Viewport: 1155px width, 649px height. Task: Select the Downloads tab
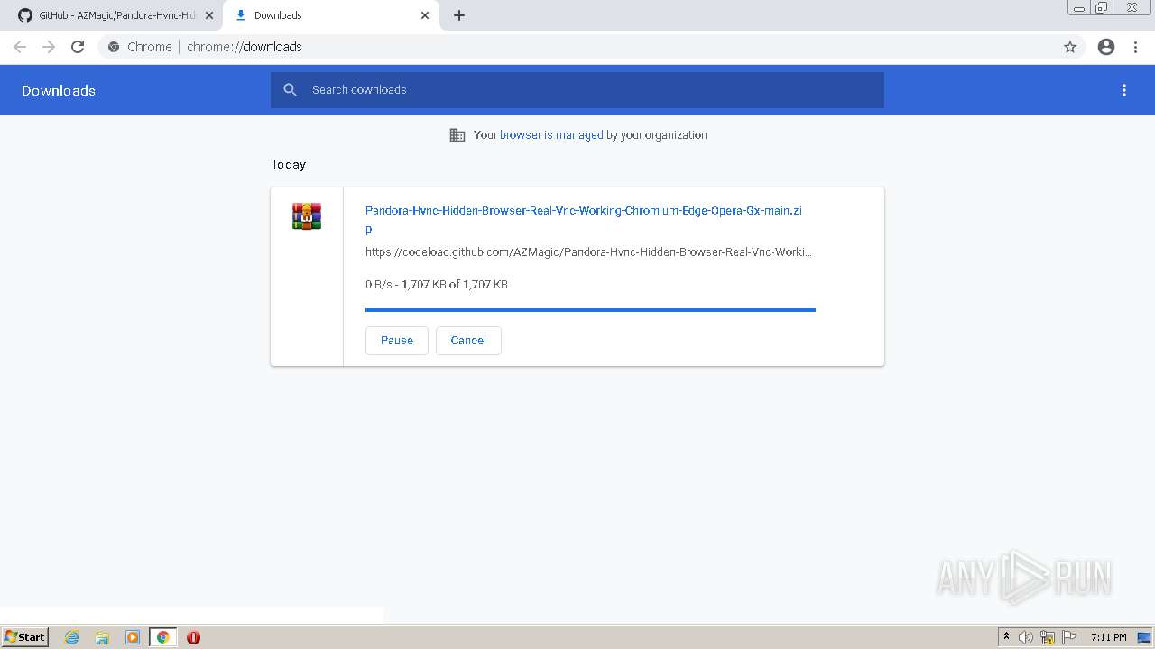(329, 15)
